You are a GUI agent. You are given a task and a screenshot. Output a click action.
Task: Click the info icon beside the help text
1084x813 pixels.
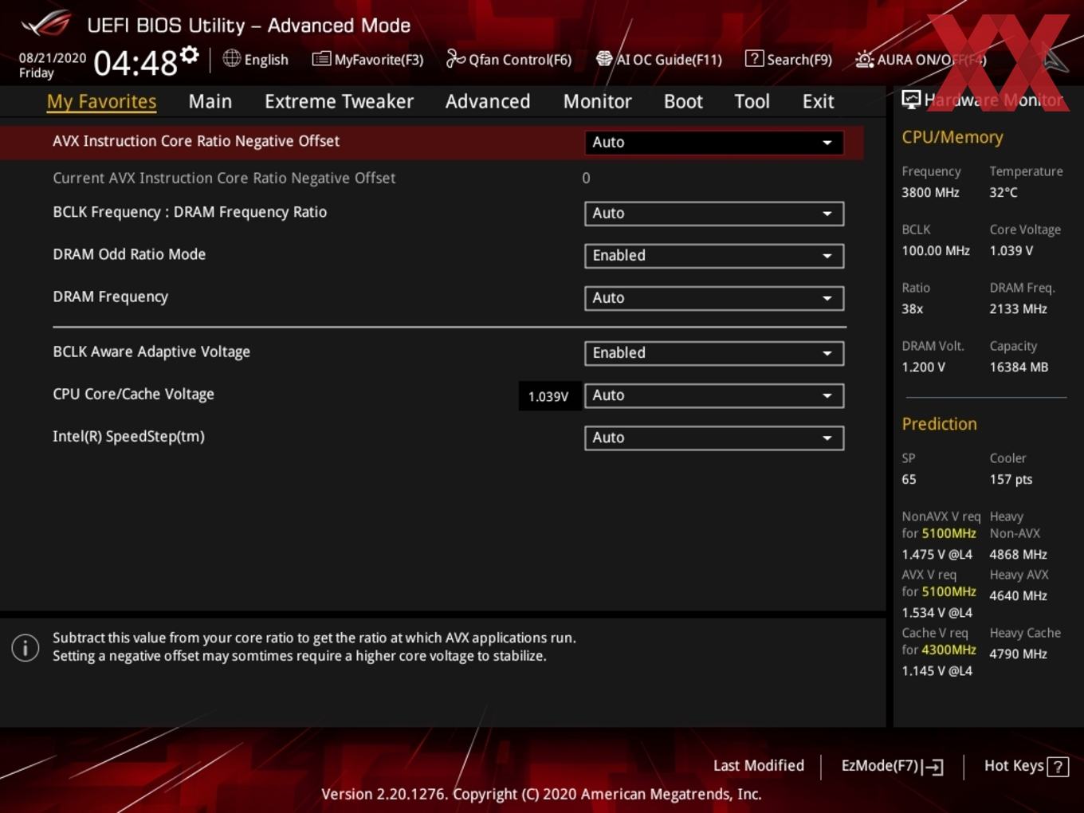click(x=26, y=648)
